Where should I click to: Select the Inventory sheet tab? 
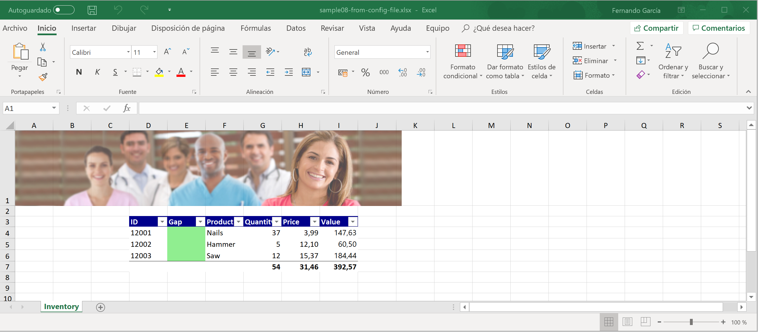[61, 307]
